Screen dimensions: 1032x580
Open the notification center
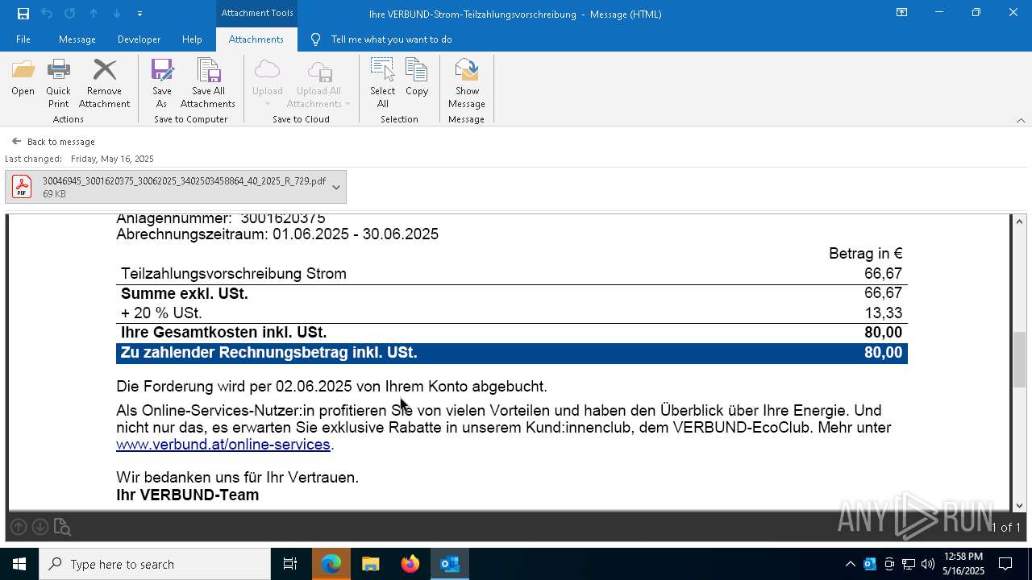[1005, 564]
